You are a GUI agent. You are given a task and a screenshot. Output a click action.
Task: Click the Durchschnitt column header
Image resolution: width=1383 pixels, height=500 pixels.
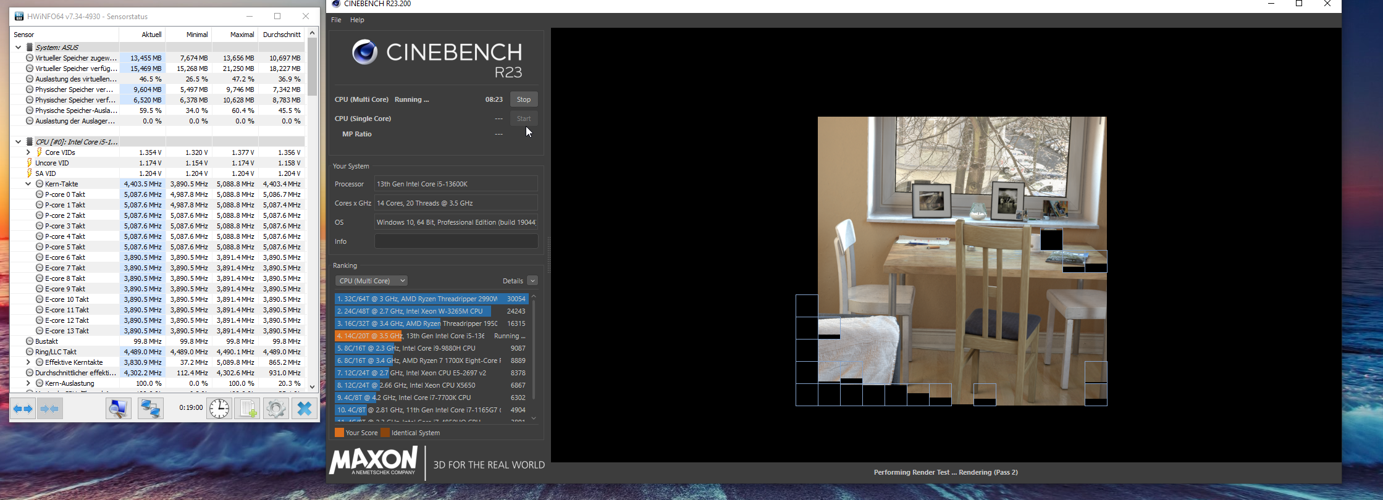[281, 35]
